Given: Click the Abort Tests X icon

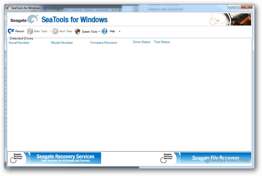Looking at the screenshot, I should coord(55,31).
